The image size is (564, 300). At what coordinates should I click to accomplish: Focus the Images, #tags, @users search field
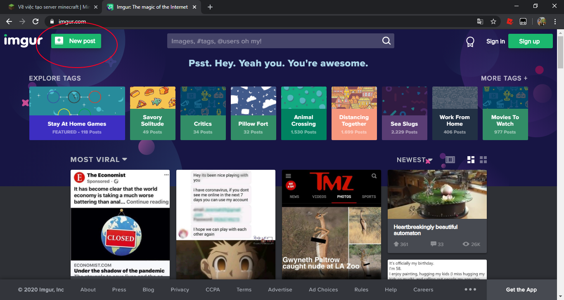273,41
